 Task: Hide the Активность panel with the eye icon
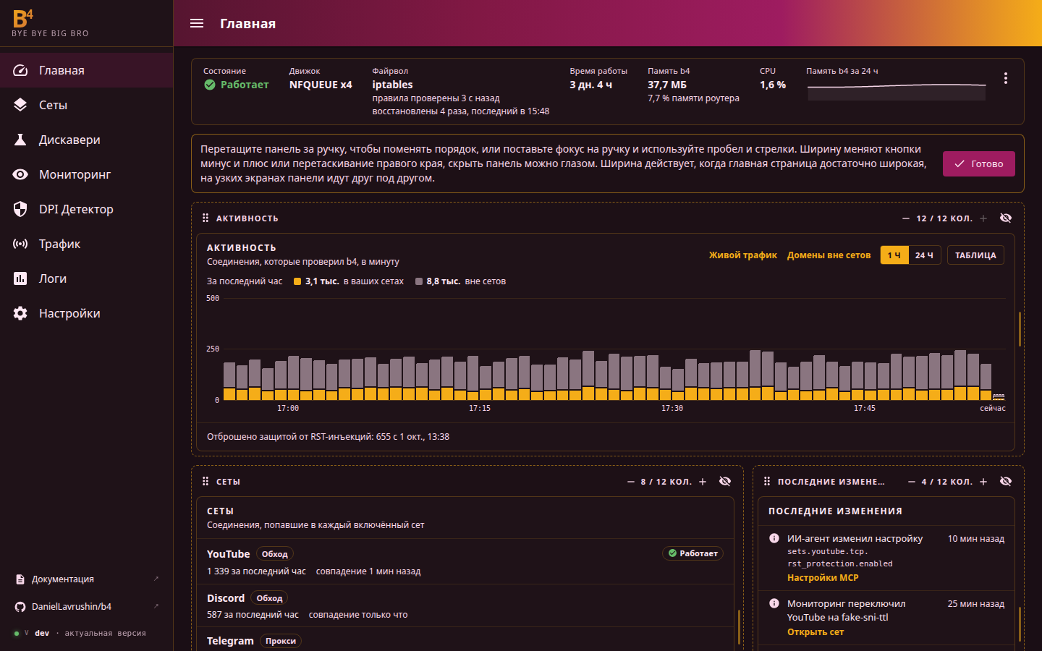coord(1006,218)
